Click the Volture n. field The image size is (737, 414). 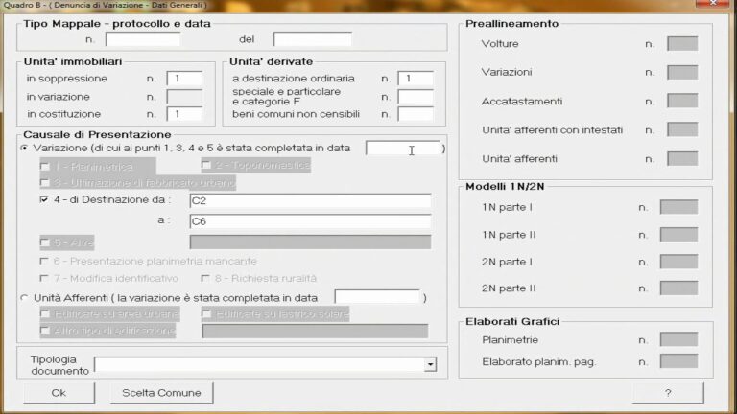click(x=682, y=44)
